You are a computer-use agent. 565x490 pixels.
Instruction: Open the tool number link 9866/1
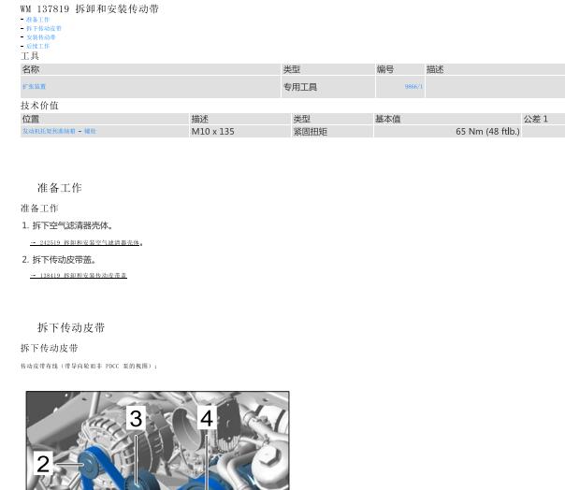point(413,86)
